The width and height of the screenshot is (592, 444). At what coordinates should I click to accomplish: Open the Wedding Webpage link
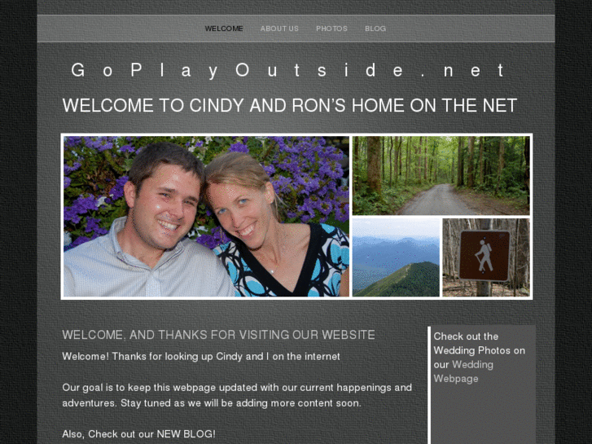pyautogui.click(x=463, y=371)
